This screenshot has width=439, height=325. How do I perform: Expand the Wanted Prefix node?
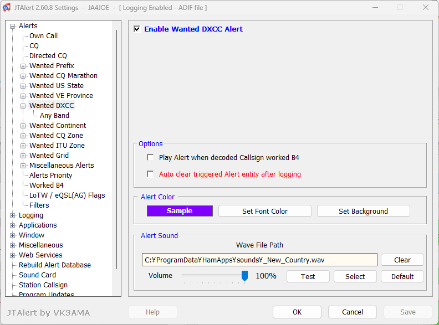click(23, 66)
